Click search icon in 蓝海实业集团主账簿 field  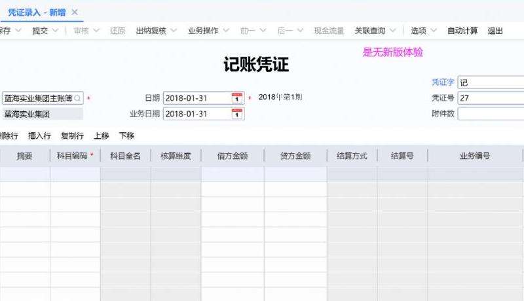pos(78,98)
